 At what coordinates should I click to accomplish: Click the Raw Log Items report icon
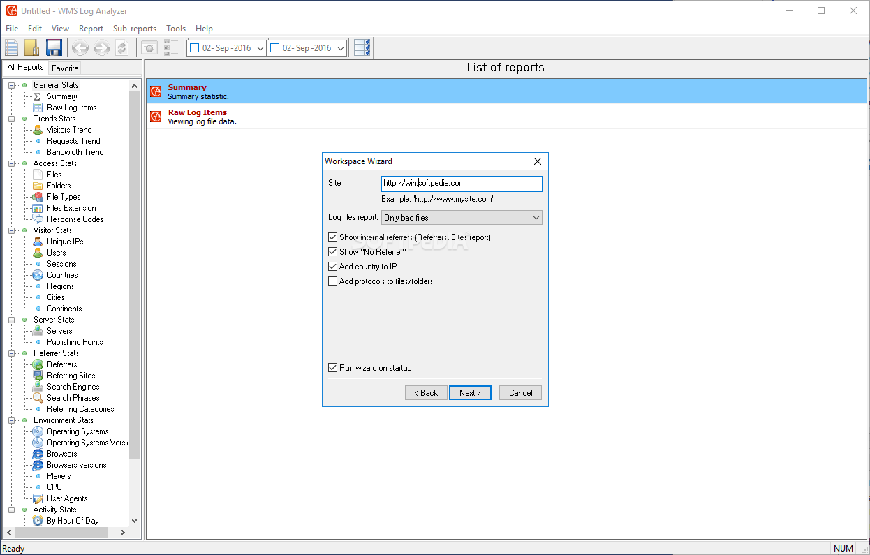156,117
